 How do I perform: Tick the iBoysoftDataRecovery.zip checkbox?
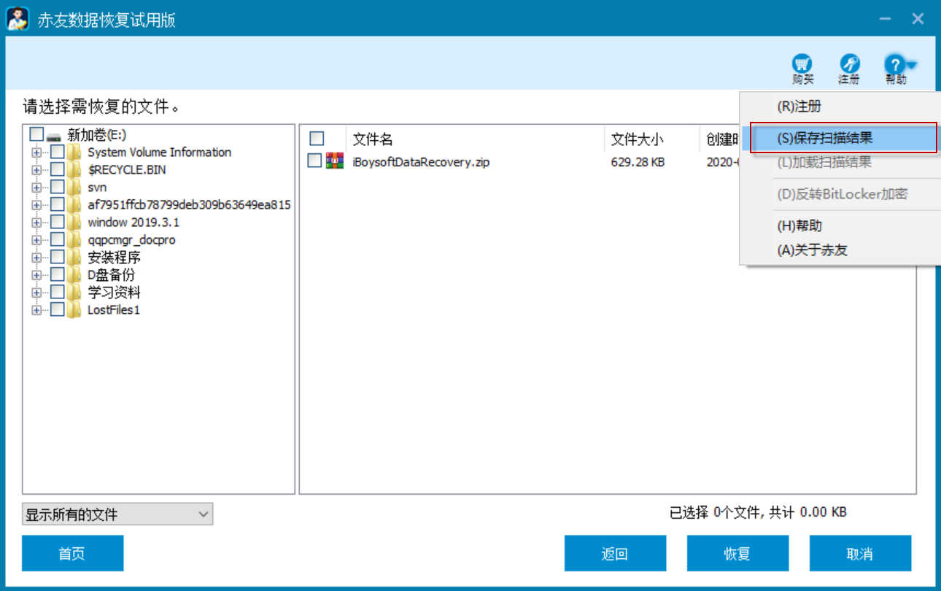click(314, 161)
